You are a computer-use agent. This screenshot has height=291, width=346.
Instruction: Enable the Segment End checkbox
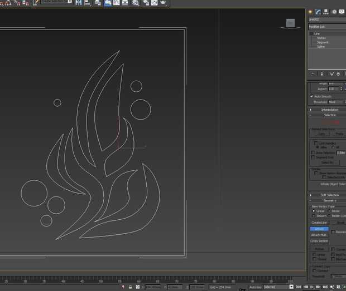tap(313, 157)
